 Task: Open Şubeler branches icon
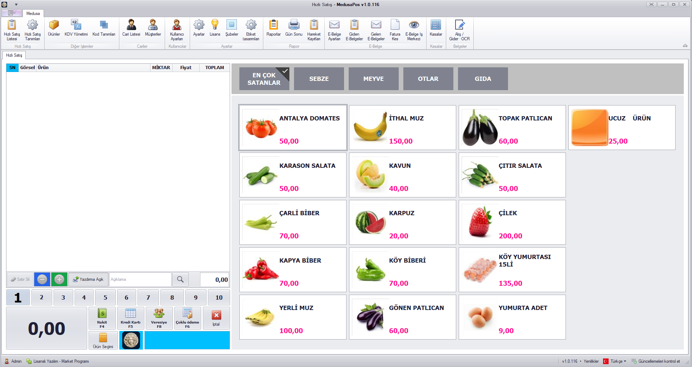click(232, 28)
